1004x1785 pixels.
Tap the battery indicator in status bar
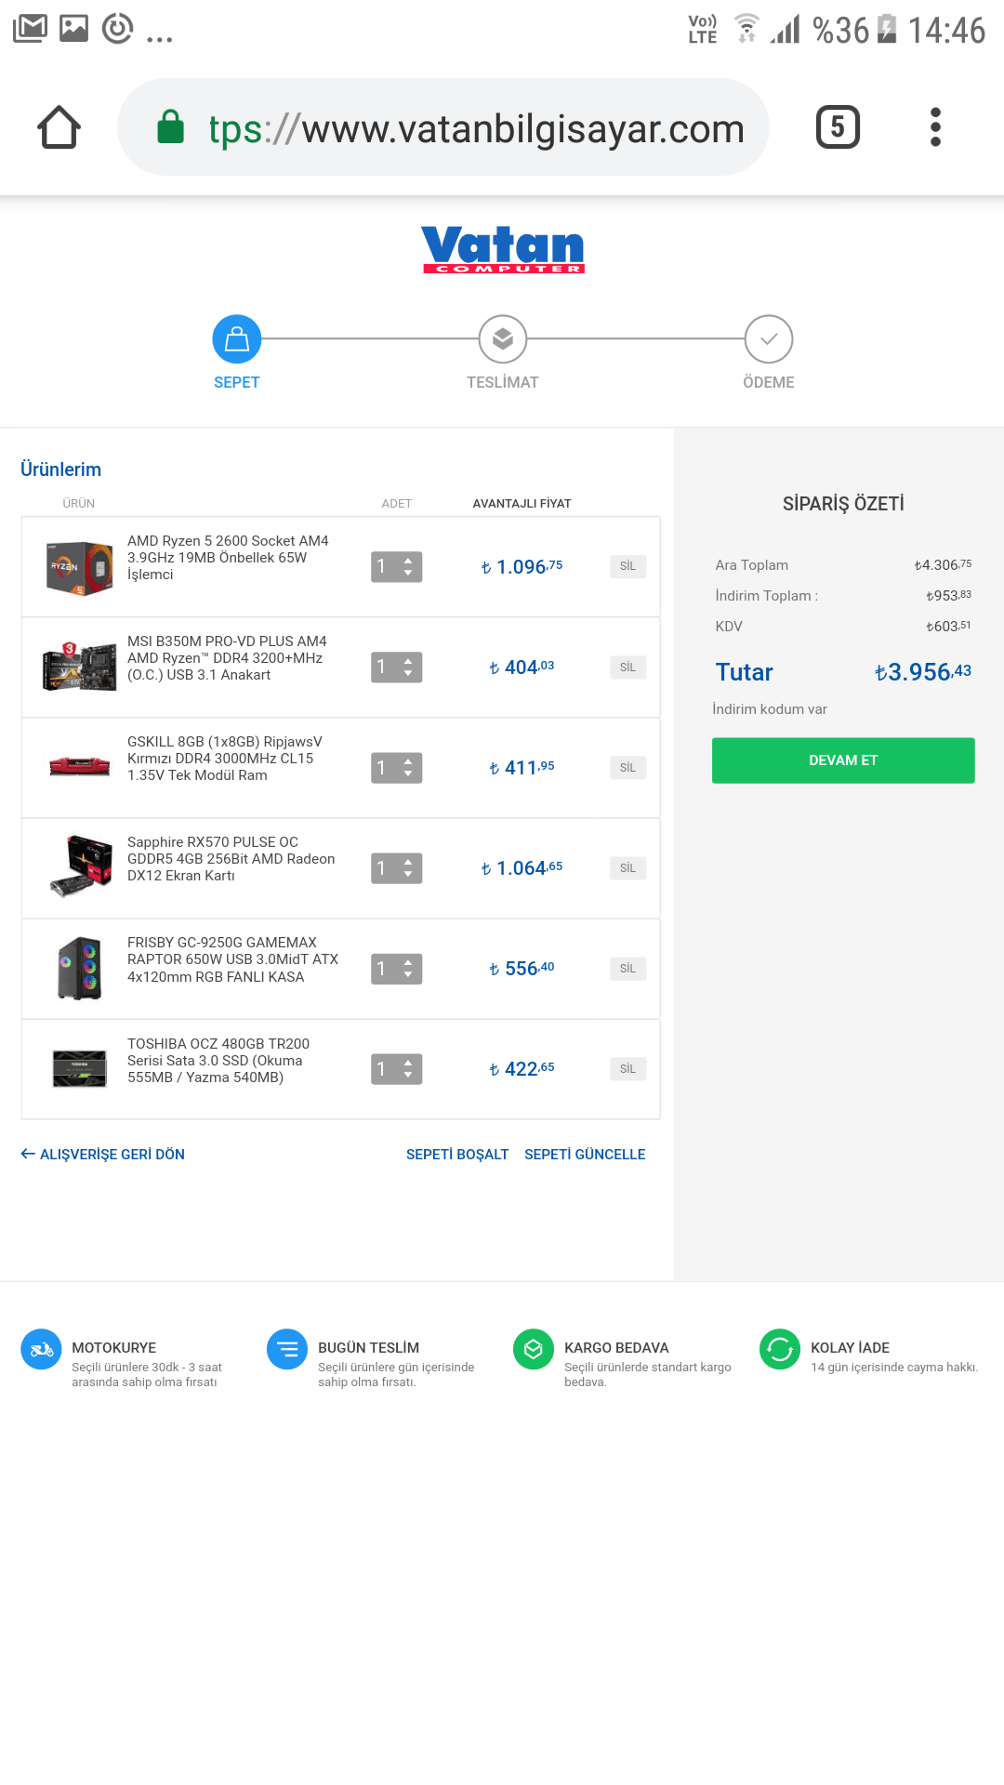[887, 29]
